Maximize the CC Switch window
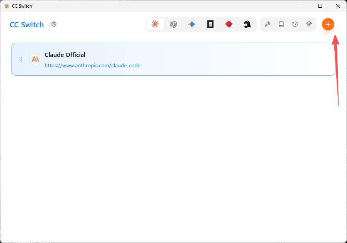 click(320, 6)
